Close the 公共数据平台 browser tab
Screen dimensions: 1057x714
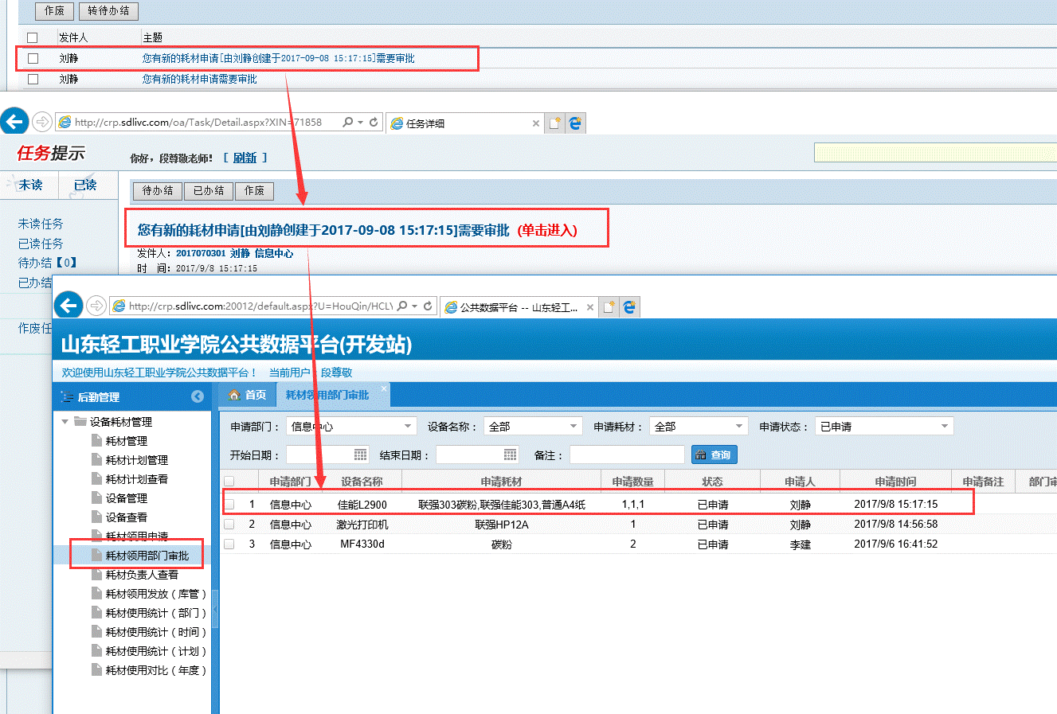coord(590,307)
